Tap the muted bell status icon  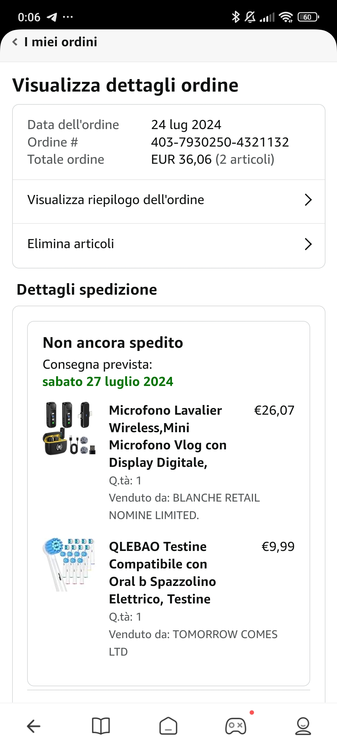click(250, 17)
